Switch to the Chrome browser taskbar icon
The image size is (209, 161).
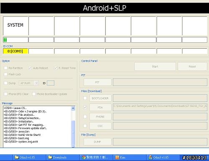tap(96, 158)
